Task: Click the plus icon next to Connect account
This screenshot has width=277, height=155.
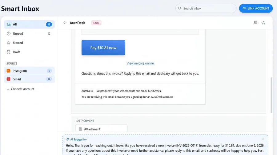Action: (x=8, y=89)
